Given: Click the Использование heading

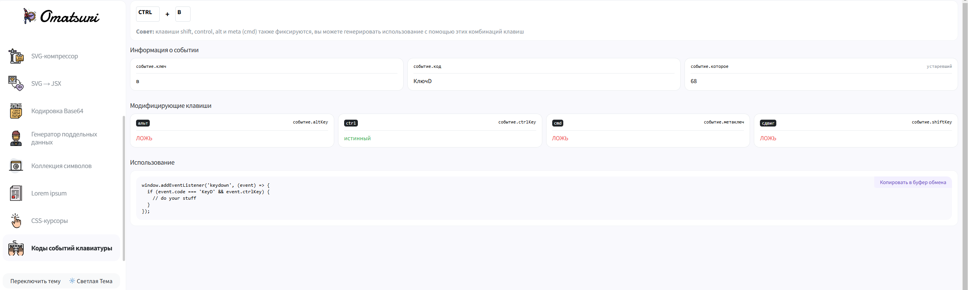Looking at the screenshot, I should click(152, 162).
